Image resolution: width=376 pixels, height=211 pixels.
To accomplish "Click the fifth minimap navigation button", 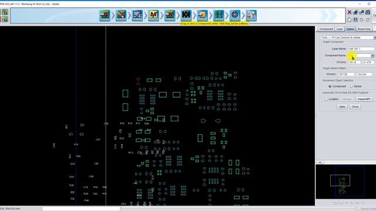I will click(357, 202).
